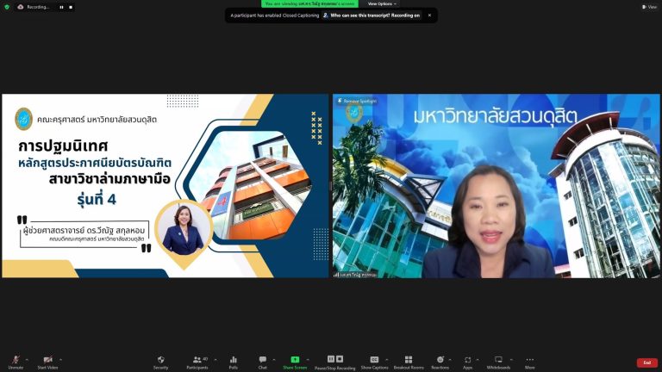Start the camera video
Viewport: 662px width, 372px height.
coord(47,362)
